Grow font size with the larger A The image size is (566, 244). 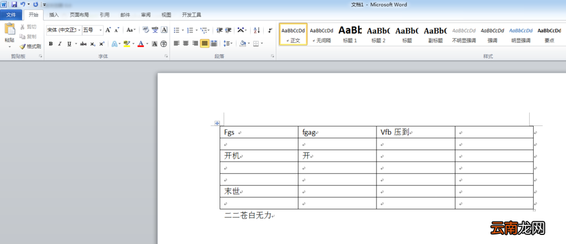coord(108,30)
